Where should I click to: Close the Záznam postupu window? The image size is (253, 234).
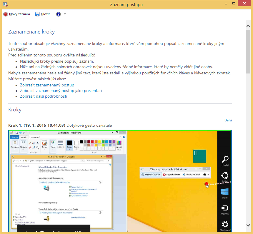(244, 4)
